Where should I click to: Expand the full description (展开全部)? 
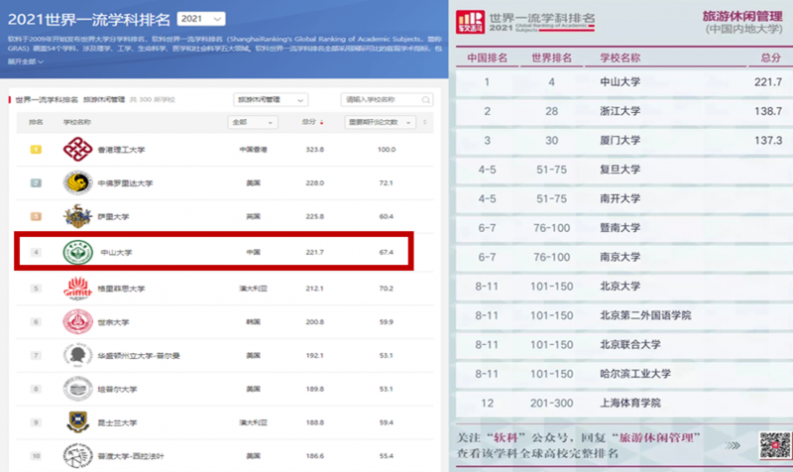(x=25, y=61)
